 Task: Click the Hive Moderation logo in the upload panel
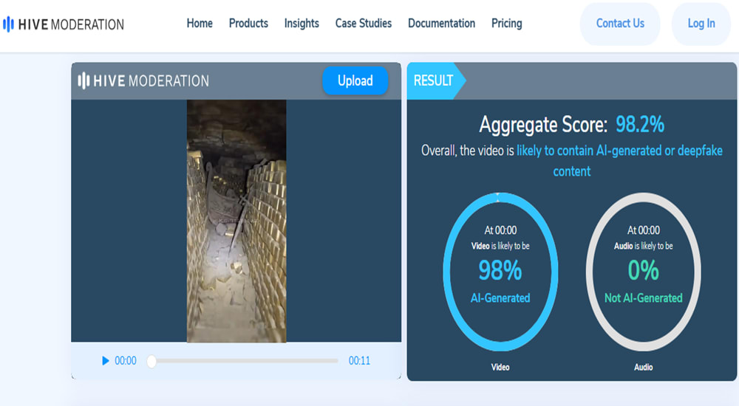144,80
